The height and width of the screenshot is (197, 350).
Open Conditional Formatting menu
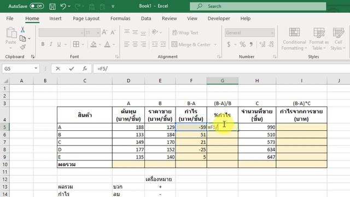(294, 39)
